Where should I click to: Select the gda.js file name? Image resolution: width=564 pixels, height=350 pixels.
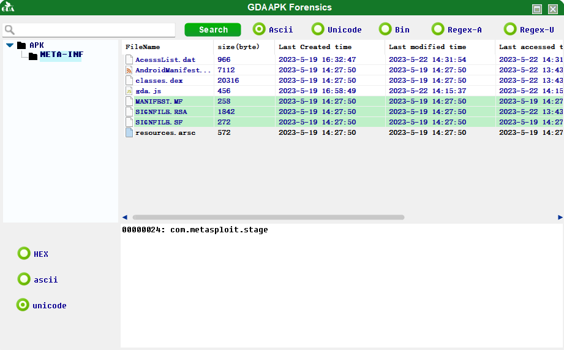click(148, 91)
